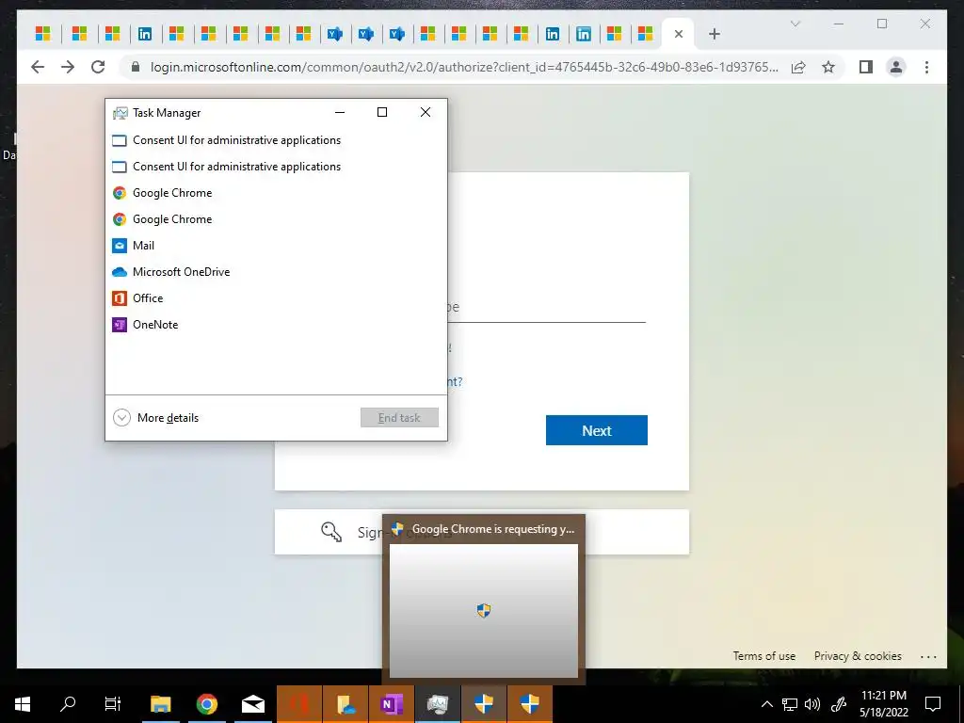Open the Chrome profile avatar menu
The height and width of the screenshot is (723, 964).
896,67
